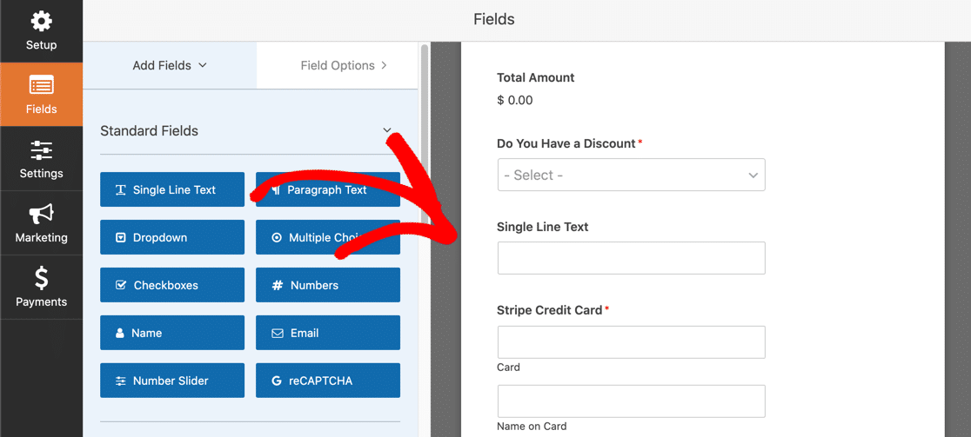This screenshot has height=437, width=971.
Task: Add a Numbers field
Action: (x=328, y=285)
